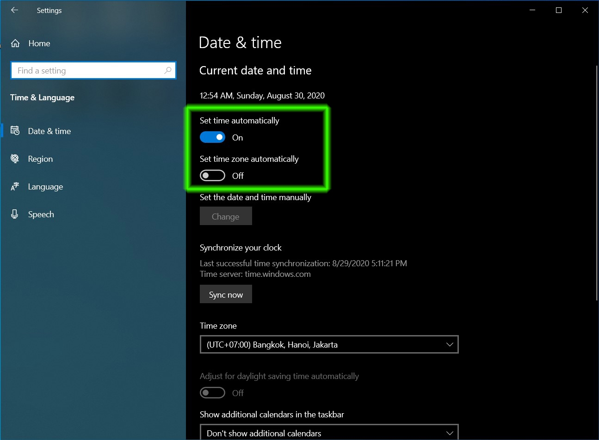The width and height of the screenshot is (599, 440).
Task: Maximize the Settings window
Action: coord(559,10)
